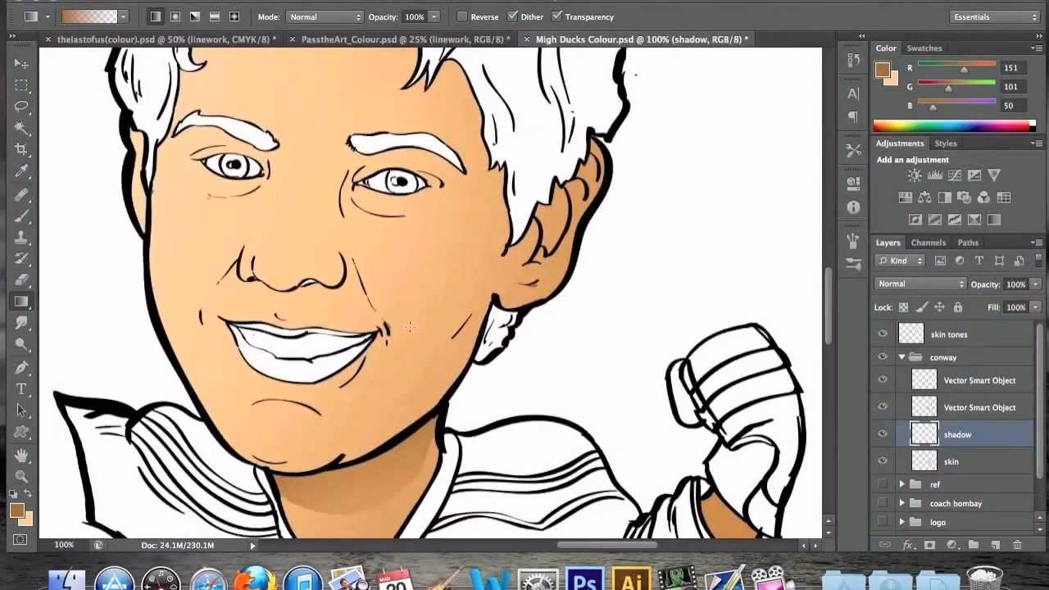Hide the skin layer

click(883, 461)
